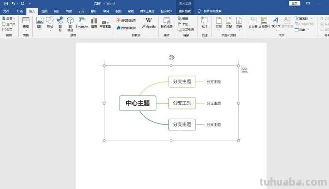Open the 图片格式 (Picture Format) tab
This screenshot has height=189, width=329.
pyautogui.click(x=185, y=11)
